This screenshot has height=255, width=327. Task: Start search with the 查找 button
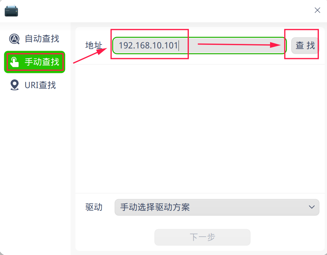(305, 46)
